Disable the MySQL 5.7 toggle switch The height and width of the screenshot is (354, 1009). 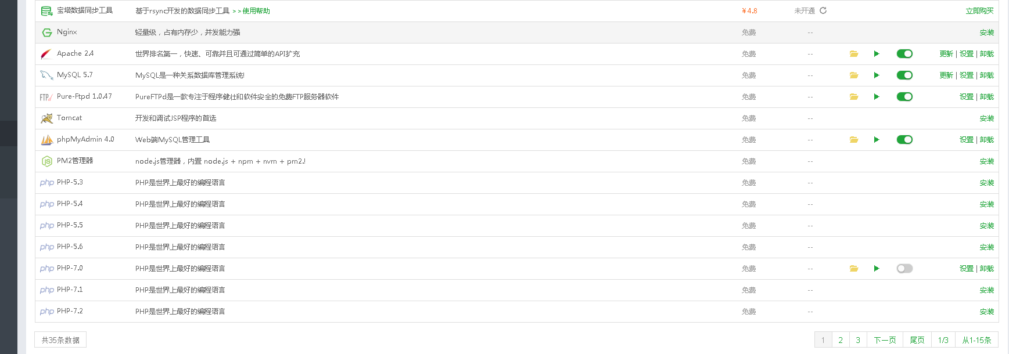click(x=904, y=75)
